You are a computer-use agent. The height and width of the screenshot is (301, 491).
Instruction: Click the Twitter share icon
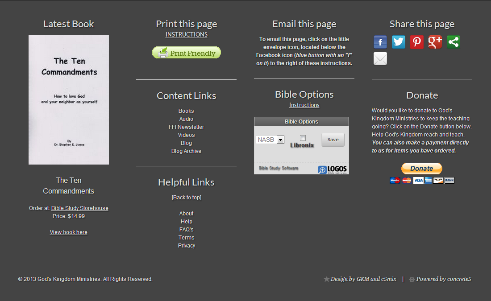click(x=399, y=42)
